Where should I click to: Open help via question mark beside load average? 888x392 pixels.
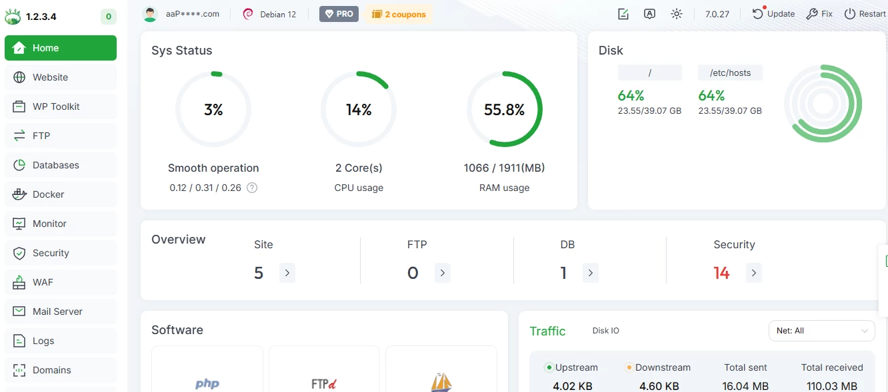coord(252,188)
